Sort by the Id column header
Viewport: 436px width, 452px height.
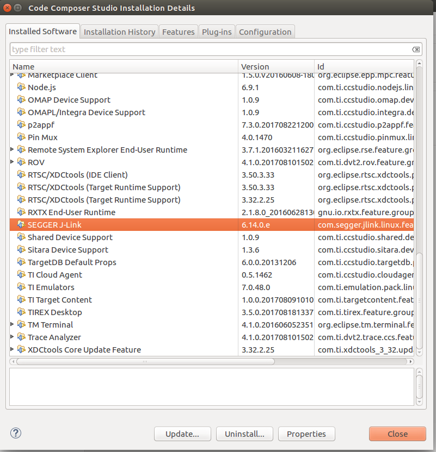coord(364,67)
